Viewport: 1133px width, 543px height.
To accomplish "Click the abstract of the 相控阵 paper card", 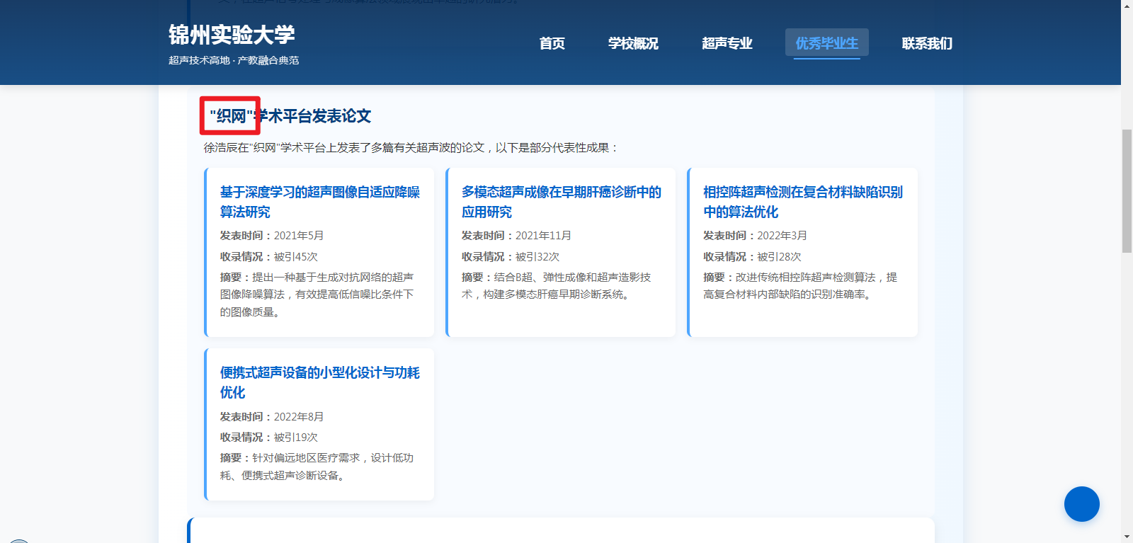I will click(x=799, y=286).
